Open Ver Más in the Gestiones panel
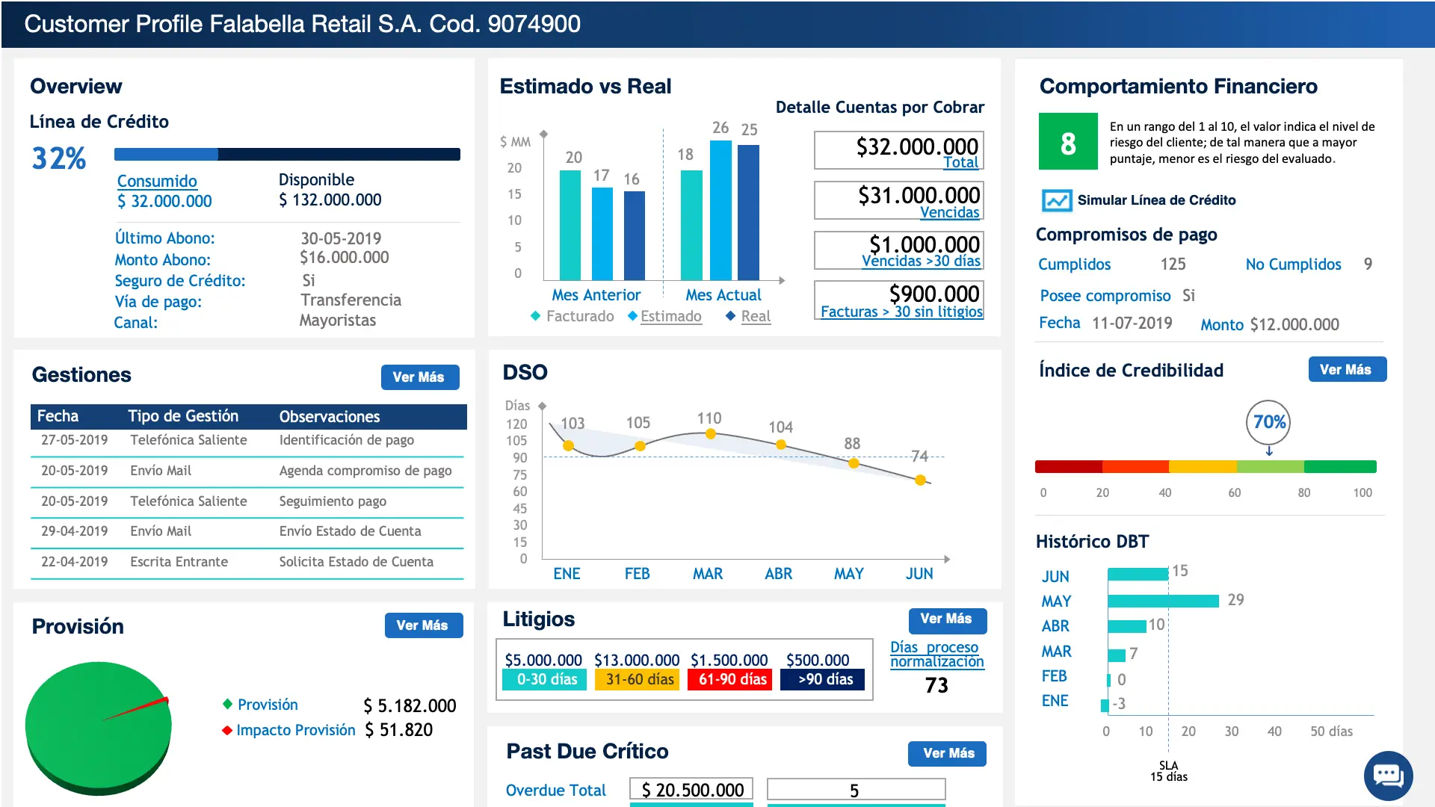Screen dimensions: 1435x807 [x=419, y=377]
